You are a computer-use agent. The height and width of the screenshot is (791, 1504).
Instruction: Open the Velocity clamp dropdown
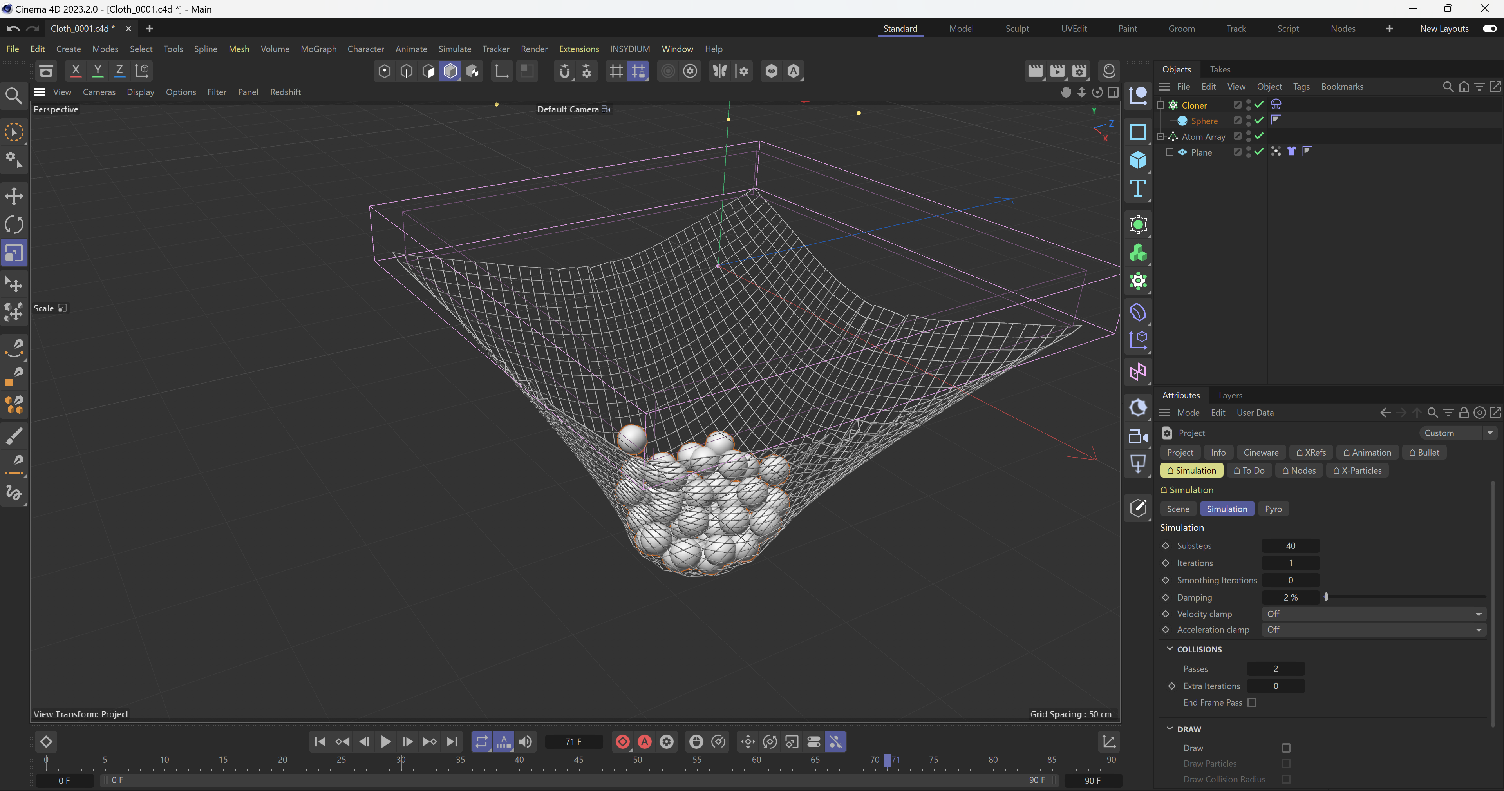point(1373,614)
